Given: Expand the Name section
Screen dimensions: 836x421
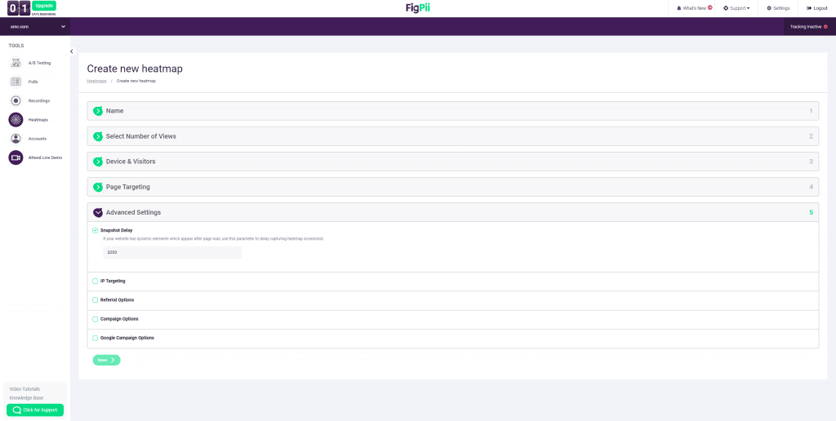Looking at the screenshot, I should pos(98,111).
